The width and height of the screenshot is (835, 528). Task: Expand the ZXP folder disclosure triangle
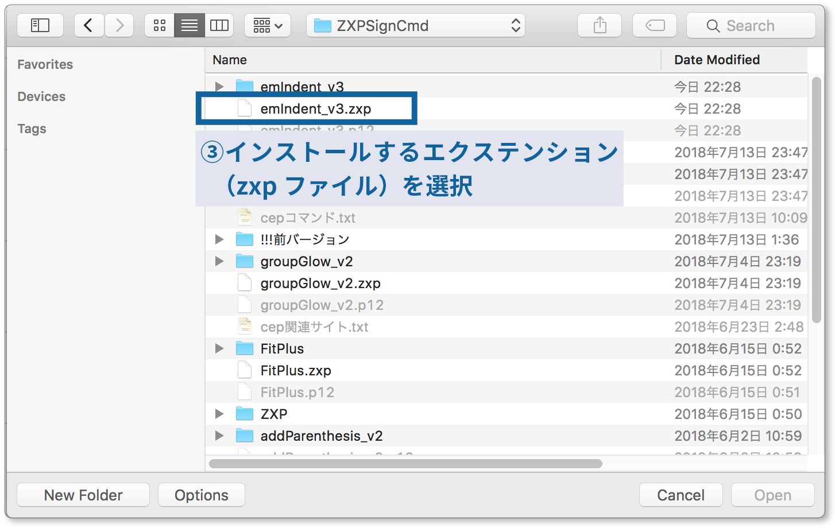[219, 413]
